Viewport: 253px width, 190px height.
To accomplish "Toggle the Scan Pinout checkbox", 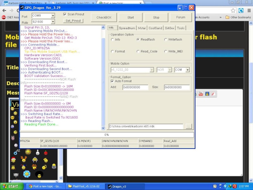I will [x=65, y=14].
